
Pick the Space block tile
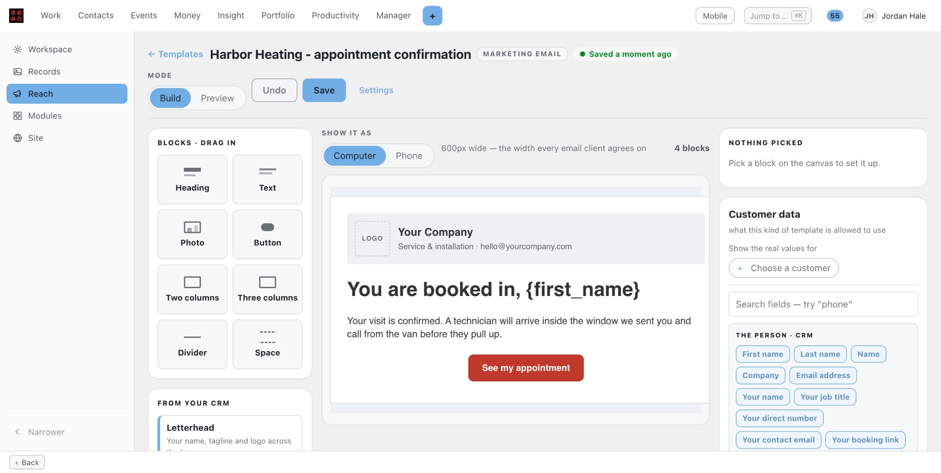pos(267,344)
